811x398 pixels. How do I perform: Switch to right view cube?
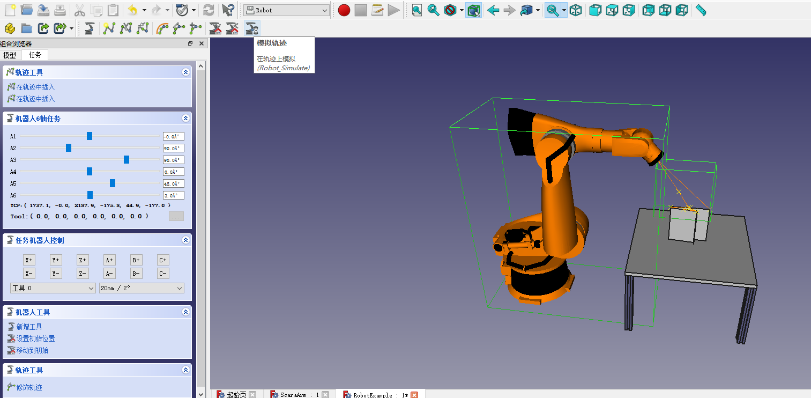(629, 10)
